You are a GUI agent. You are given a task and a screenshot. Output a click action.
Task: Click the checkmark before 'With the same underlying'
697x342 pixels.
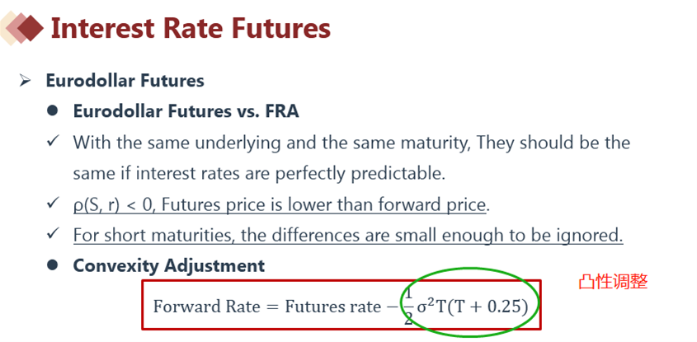click(x=54, y=143)
